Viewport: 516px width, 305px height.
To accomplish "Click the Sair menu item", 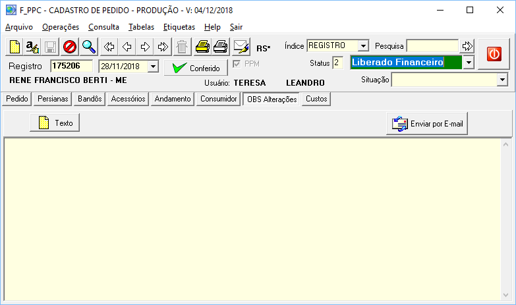I will [237, 27].
